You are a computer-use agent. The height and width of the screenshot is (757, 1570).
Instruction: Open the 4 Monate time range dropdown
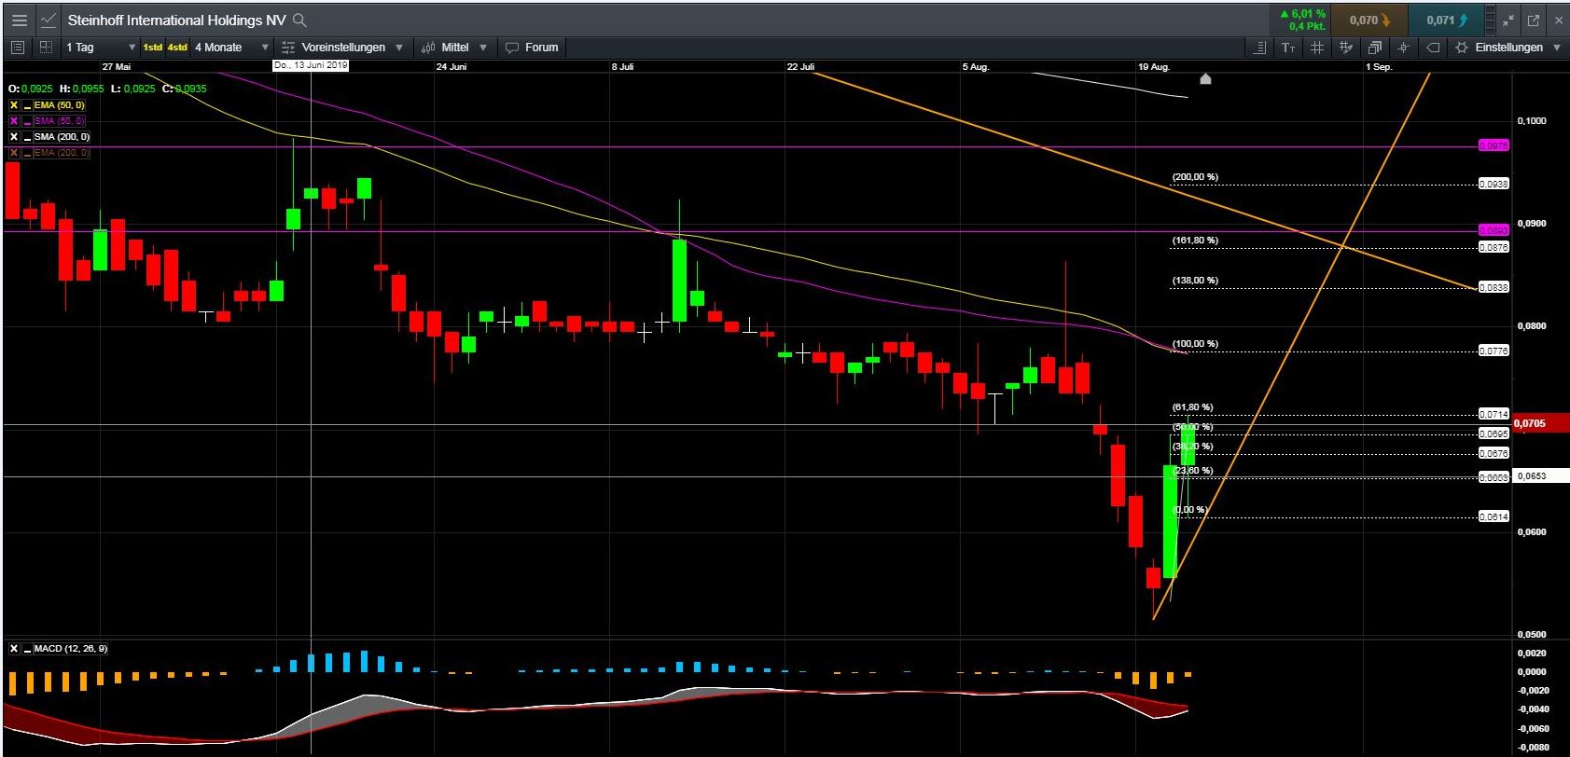tap(231, 47)
